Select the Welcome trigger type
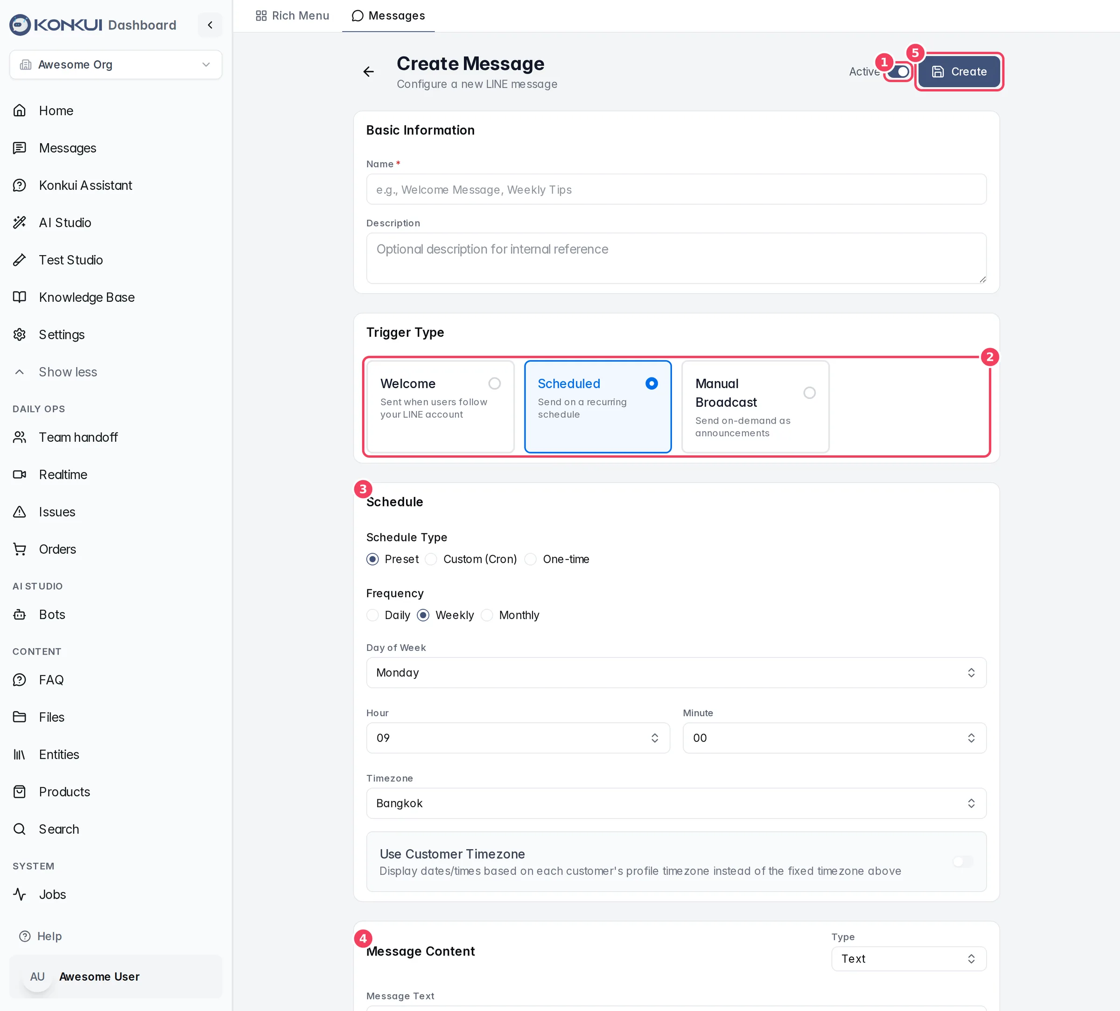The height and width of the screenshot is (1011, 1120). point(441,407)
